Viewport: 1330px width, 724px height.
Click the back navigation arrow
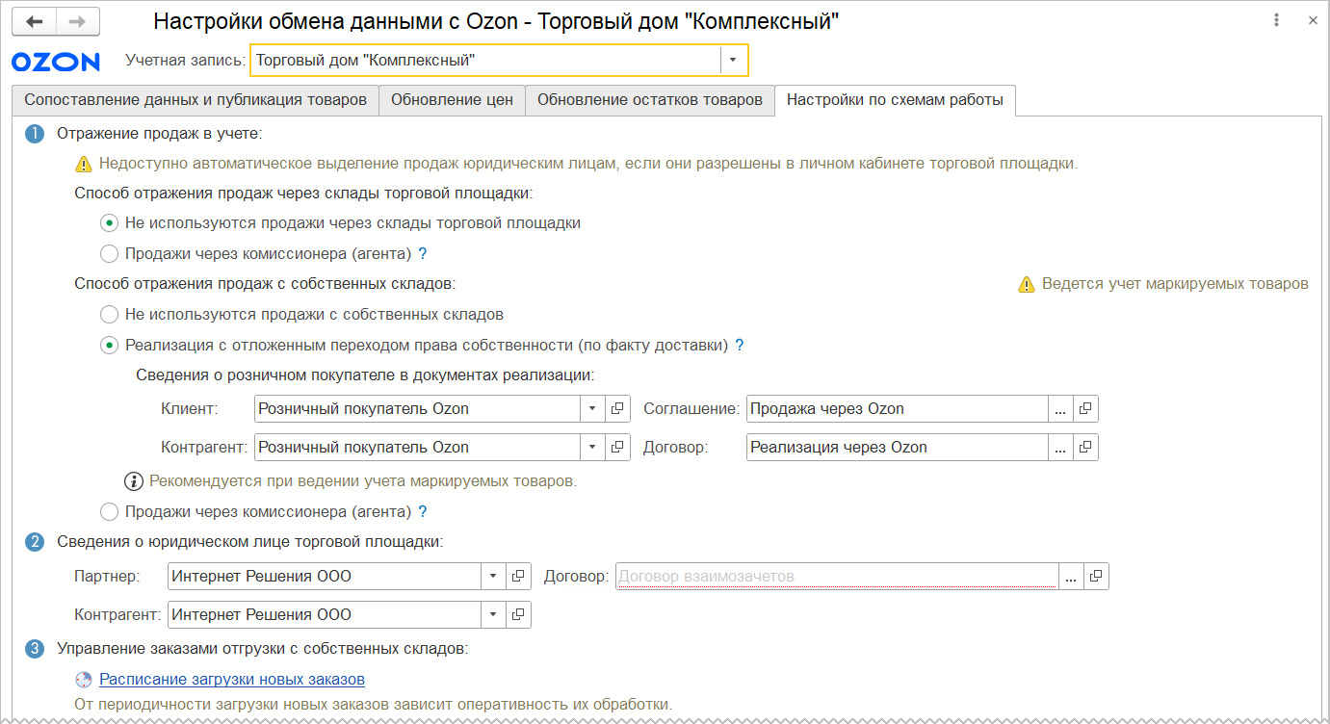[34, 21]
